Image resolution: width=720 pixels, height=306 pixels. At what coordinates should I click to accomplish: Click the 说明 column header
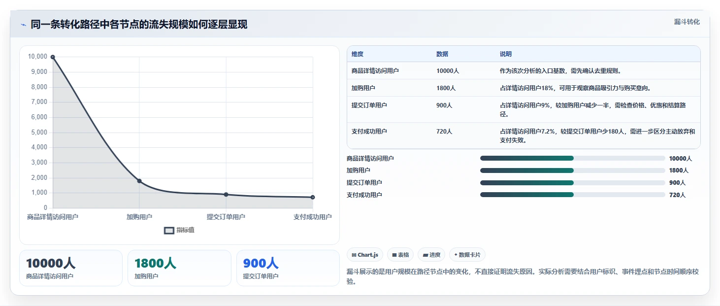[x=506, y=54]
